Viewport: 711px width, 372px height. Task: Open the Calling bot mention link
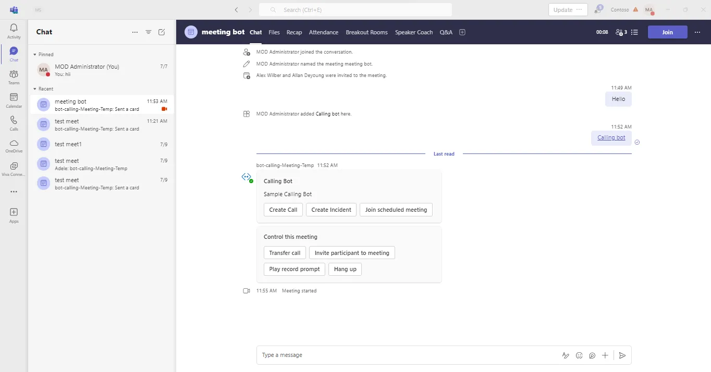click(x=611, y=138)
